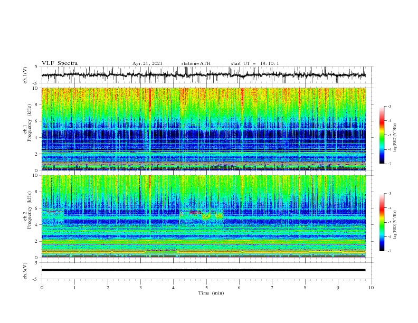The height and width of the screenshot is (323, 418).
Task: Click the "-5" tick on ch.3(V) axis
Action: pyautogui.click(x=36, y=279)
